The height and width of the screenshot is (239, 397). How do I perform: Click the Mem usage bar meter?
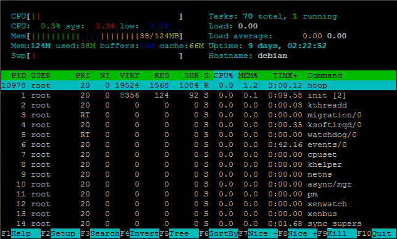[97, 36]
